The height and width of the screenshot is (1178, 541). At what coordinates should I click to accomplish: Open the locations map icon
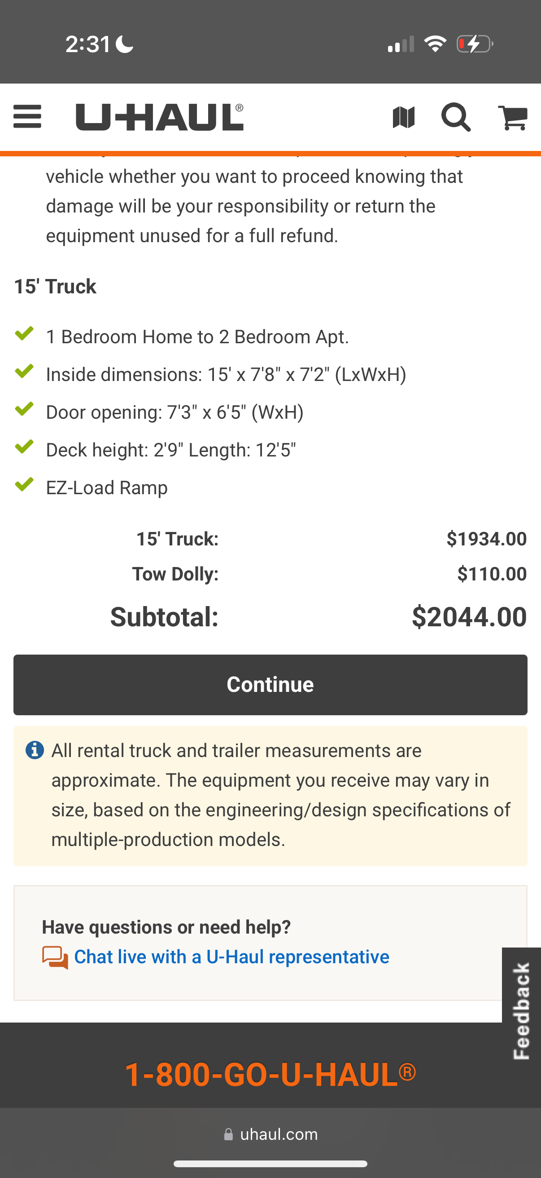pos(404,117)
